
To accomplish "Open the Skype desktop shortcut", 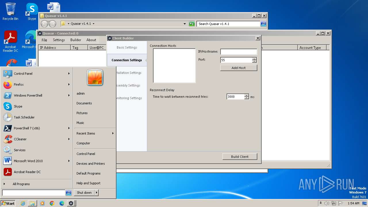I will click(32, 11).
